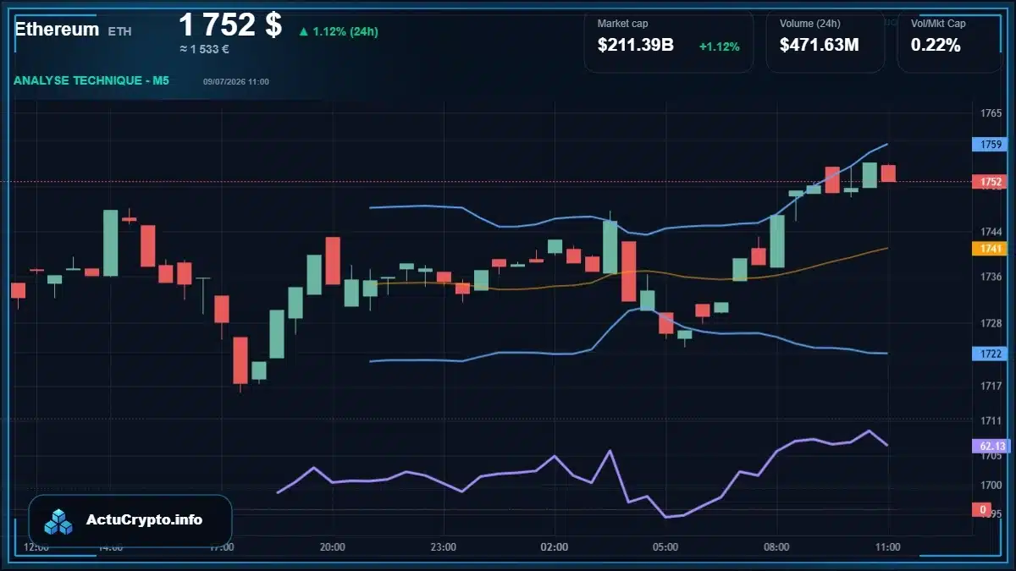Click the ActuCrypto cube logo icon
This screenshot has height=571, width=1016.
(x=59, y=521)
